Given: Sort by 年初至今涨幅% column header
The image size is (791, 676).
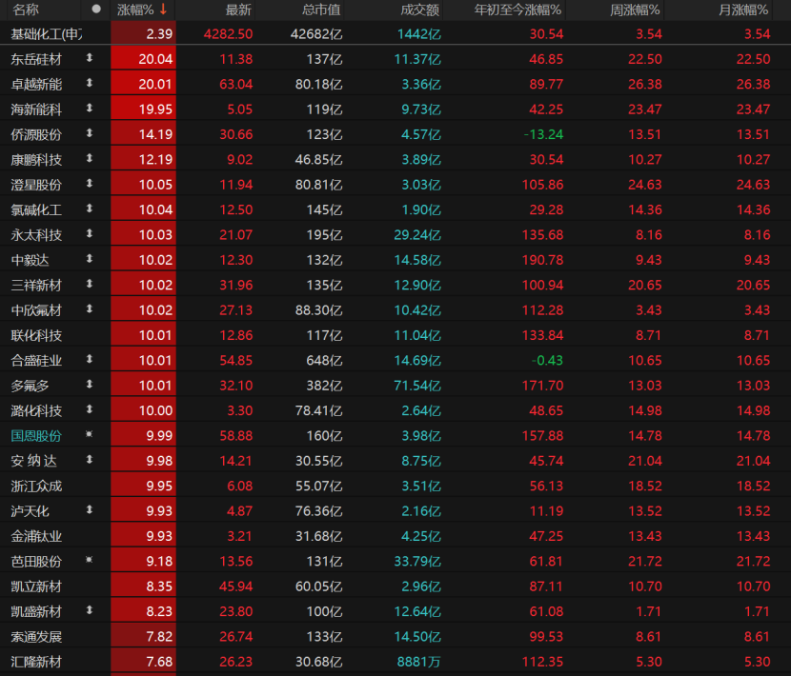Looking at the screenshot, I should coord(517,10).
